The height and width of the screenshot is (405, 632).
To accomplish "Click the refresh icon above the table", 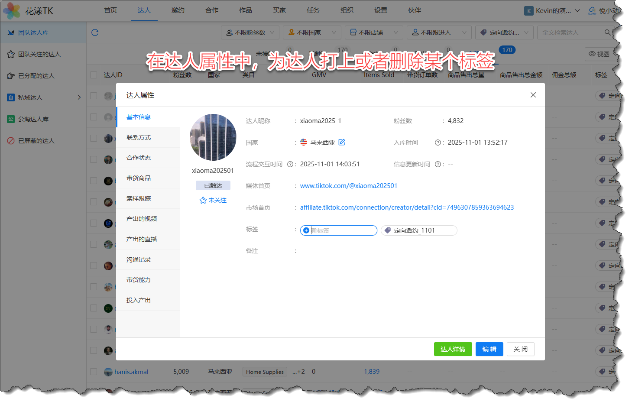I will pos(95,32).
